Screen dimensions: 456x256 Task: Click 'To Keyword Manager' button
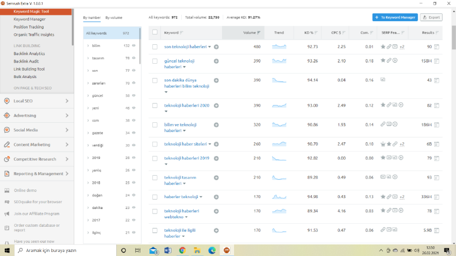pos(395,17)
